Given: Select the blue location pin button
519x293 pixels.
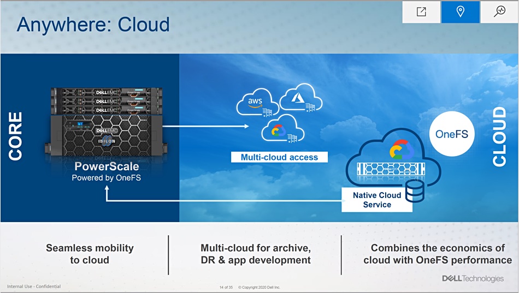Looking at the screenshot, I should 461,12.
